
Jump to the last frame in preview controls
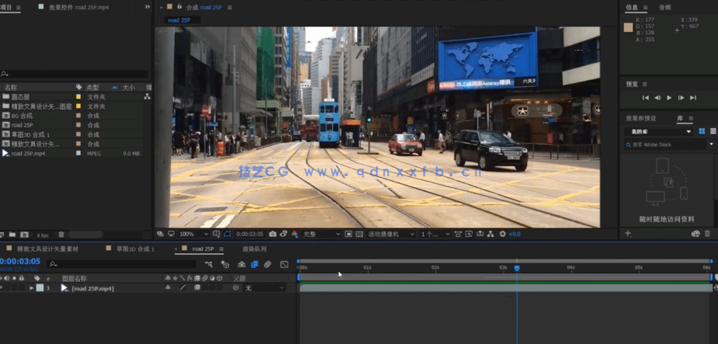[x=693, y=98]
